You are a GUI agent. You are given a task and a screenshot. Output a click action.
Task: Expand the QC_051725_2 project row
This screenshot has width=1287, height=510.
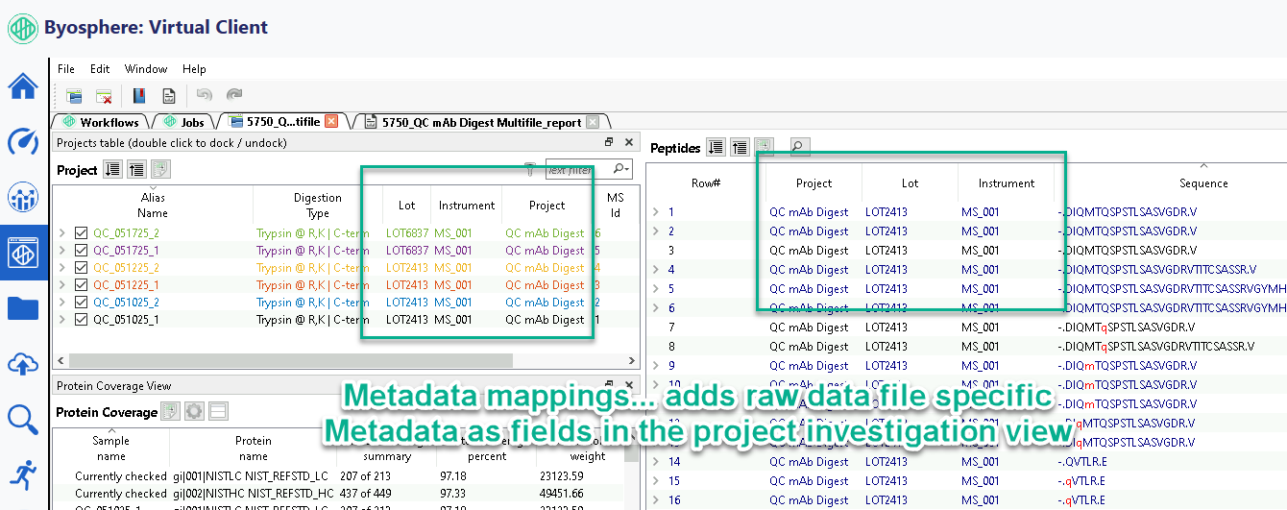click(x=62, y=233)
